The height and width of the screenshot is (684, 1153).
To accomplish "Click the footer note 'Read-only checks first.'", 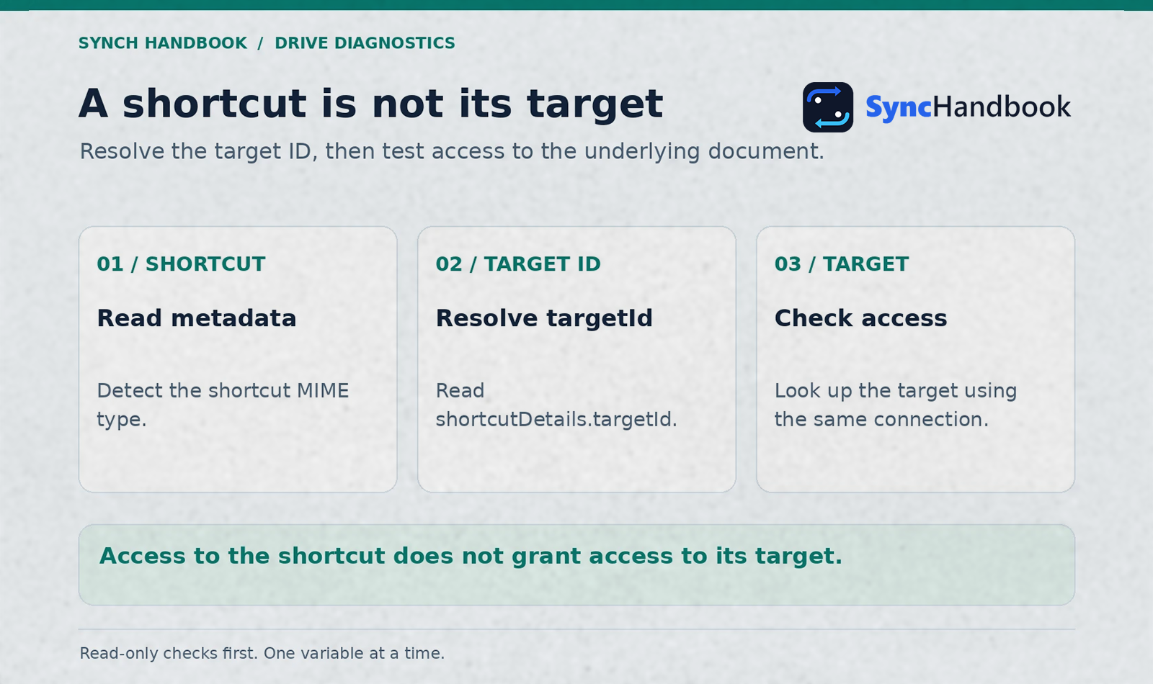I will point(169,653).
